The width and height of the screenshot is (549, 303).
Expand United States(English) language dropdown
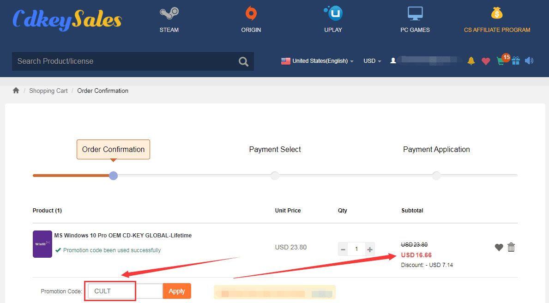(x=317, y=61)
